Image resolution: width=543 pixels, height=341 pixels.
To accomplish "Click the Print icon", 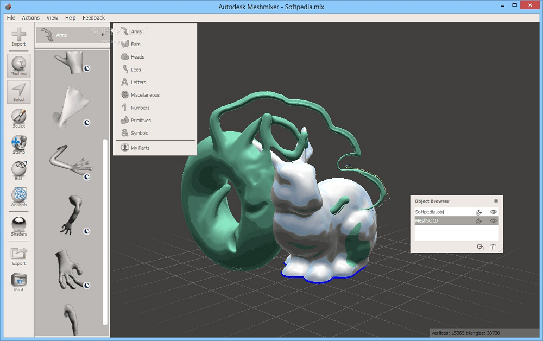I will pyautogui.click(x=19, y=281).
